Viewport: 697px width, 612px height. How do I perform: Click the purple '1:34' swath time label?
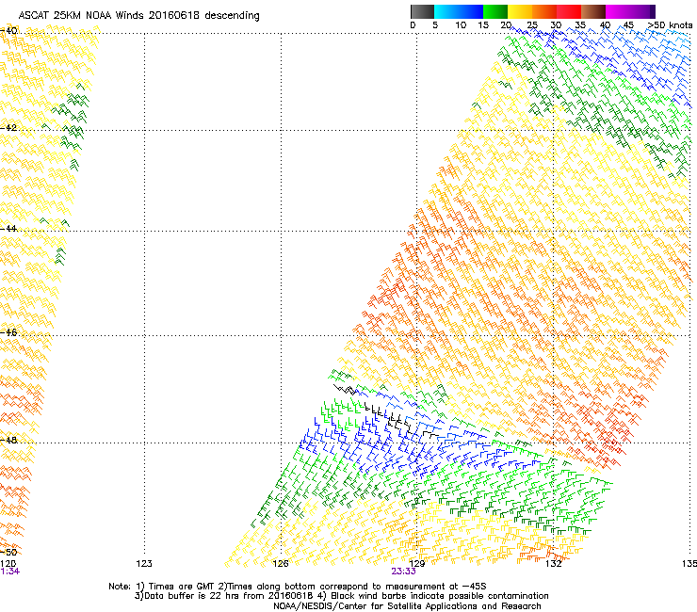click(9, 572)
